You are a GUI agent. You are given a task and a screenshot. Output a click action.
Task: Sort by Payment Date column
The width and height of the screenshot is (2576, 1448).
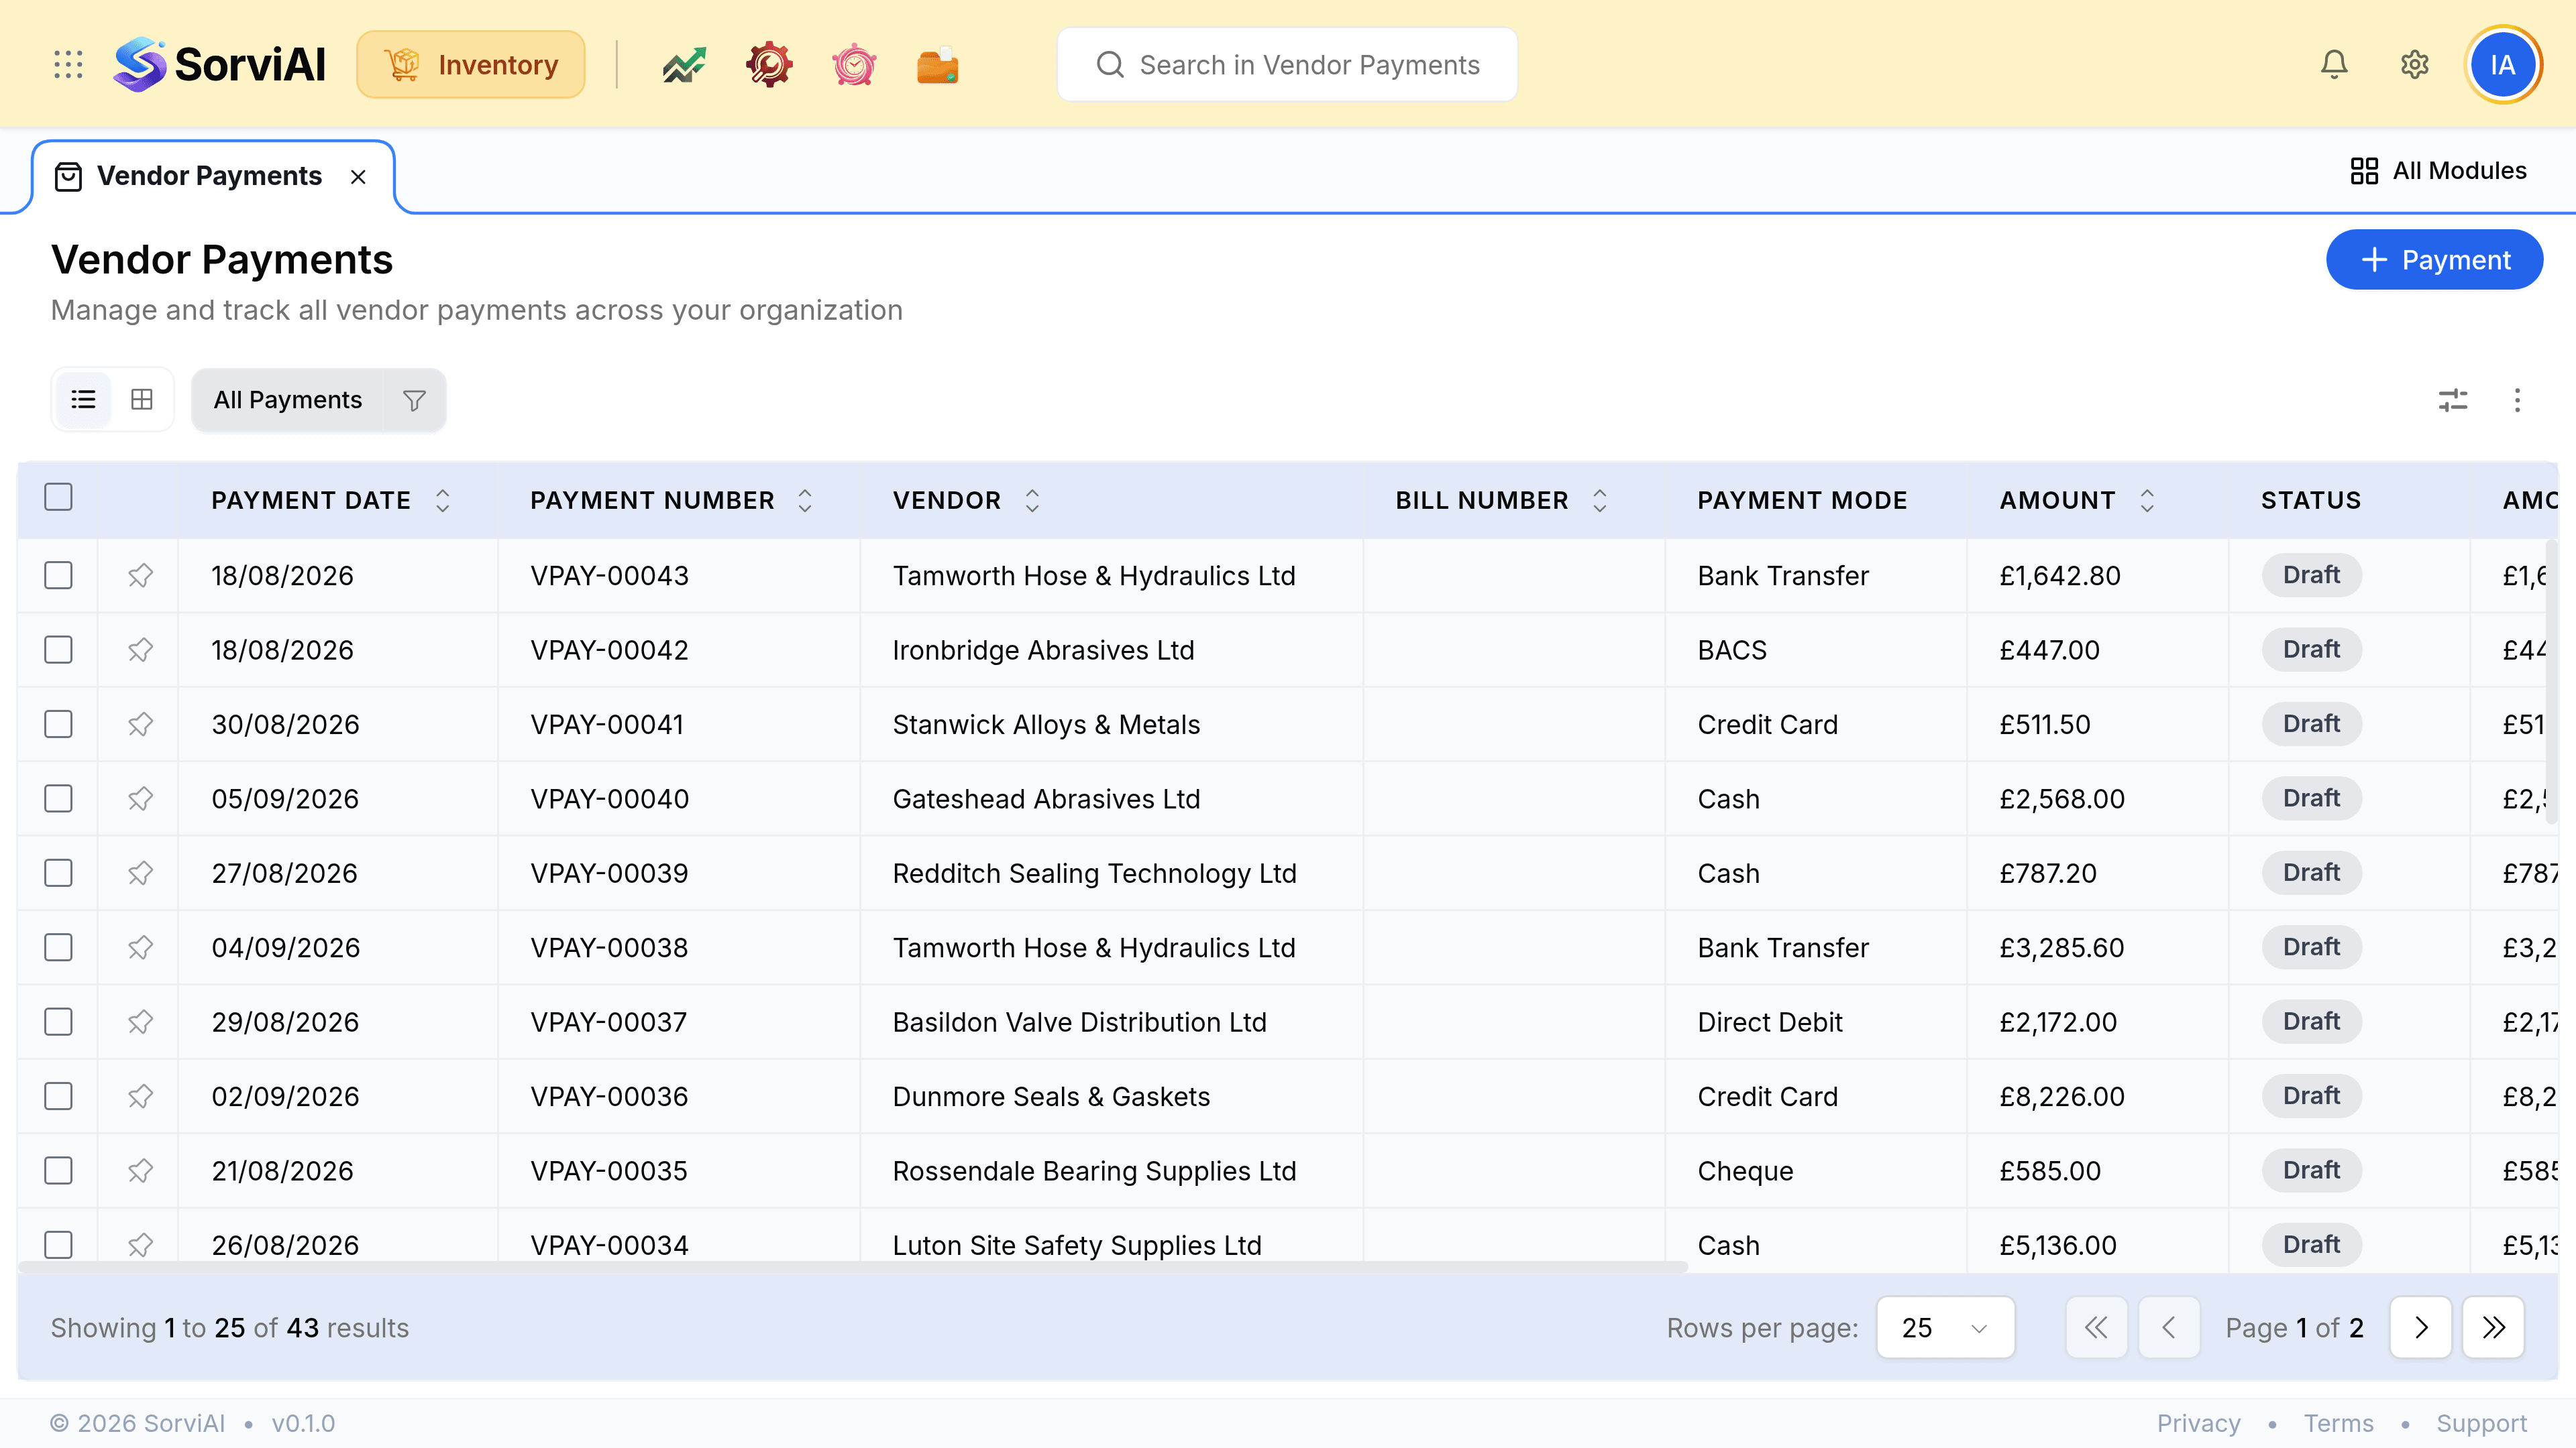point(442,501)
